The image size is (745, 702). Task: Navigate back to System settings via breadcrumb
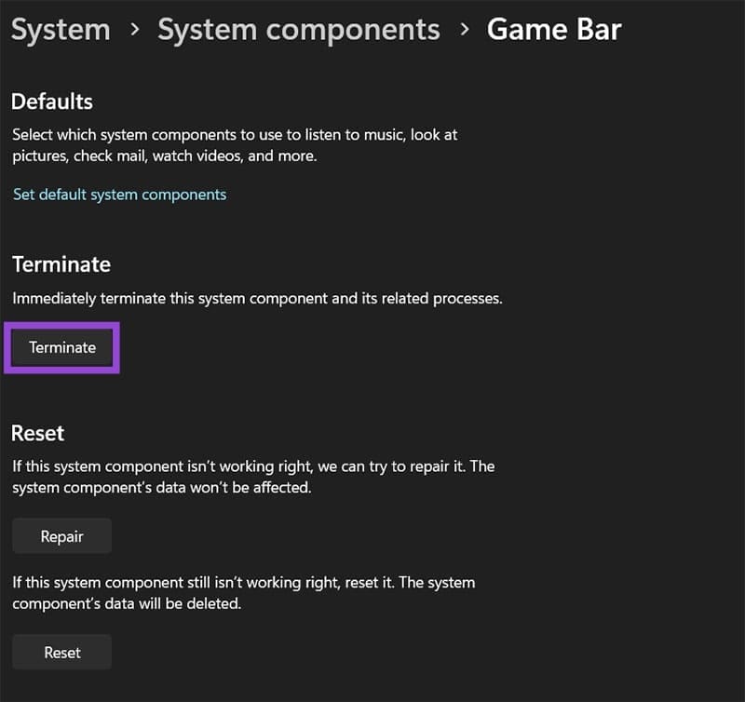coord(60,29)
